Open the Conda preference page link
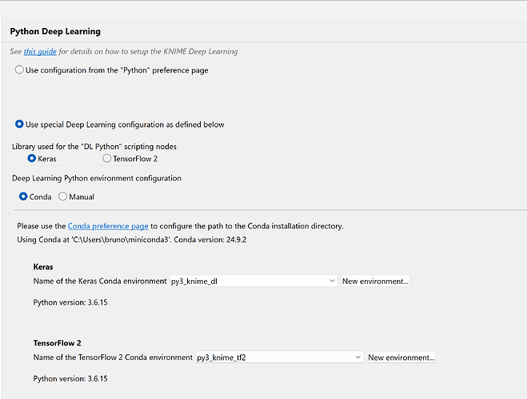The height and width of the screenshot is (399, 527). pos(108,227)
